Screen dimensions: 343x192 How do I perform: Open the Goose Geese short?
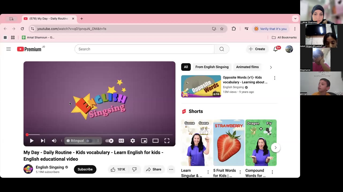[x=197, y=143]
